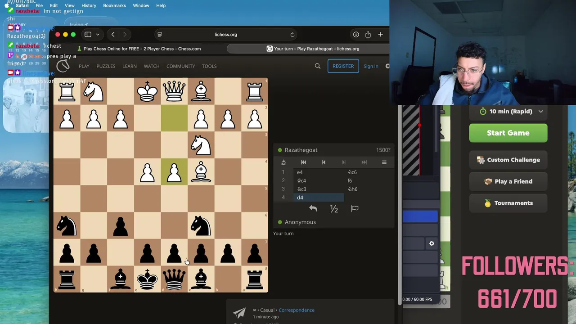Switch to the Chess.com tab
576x324 pixels.
click(x=139, y=49)
